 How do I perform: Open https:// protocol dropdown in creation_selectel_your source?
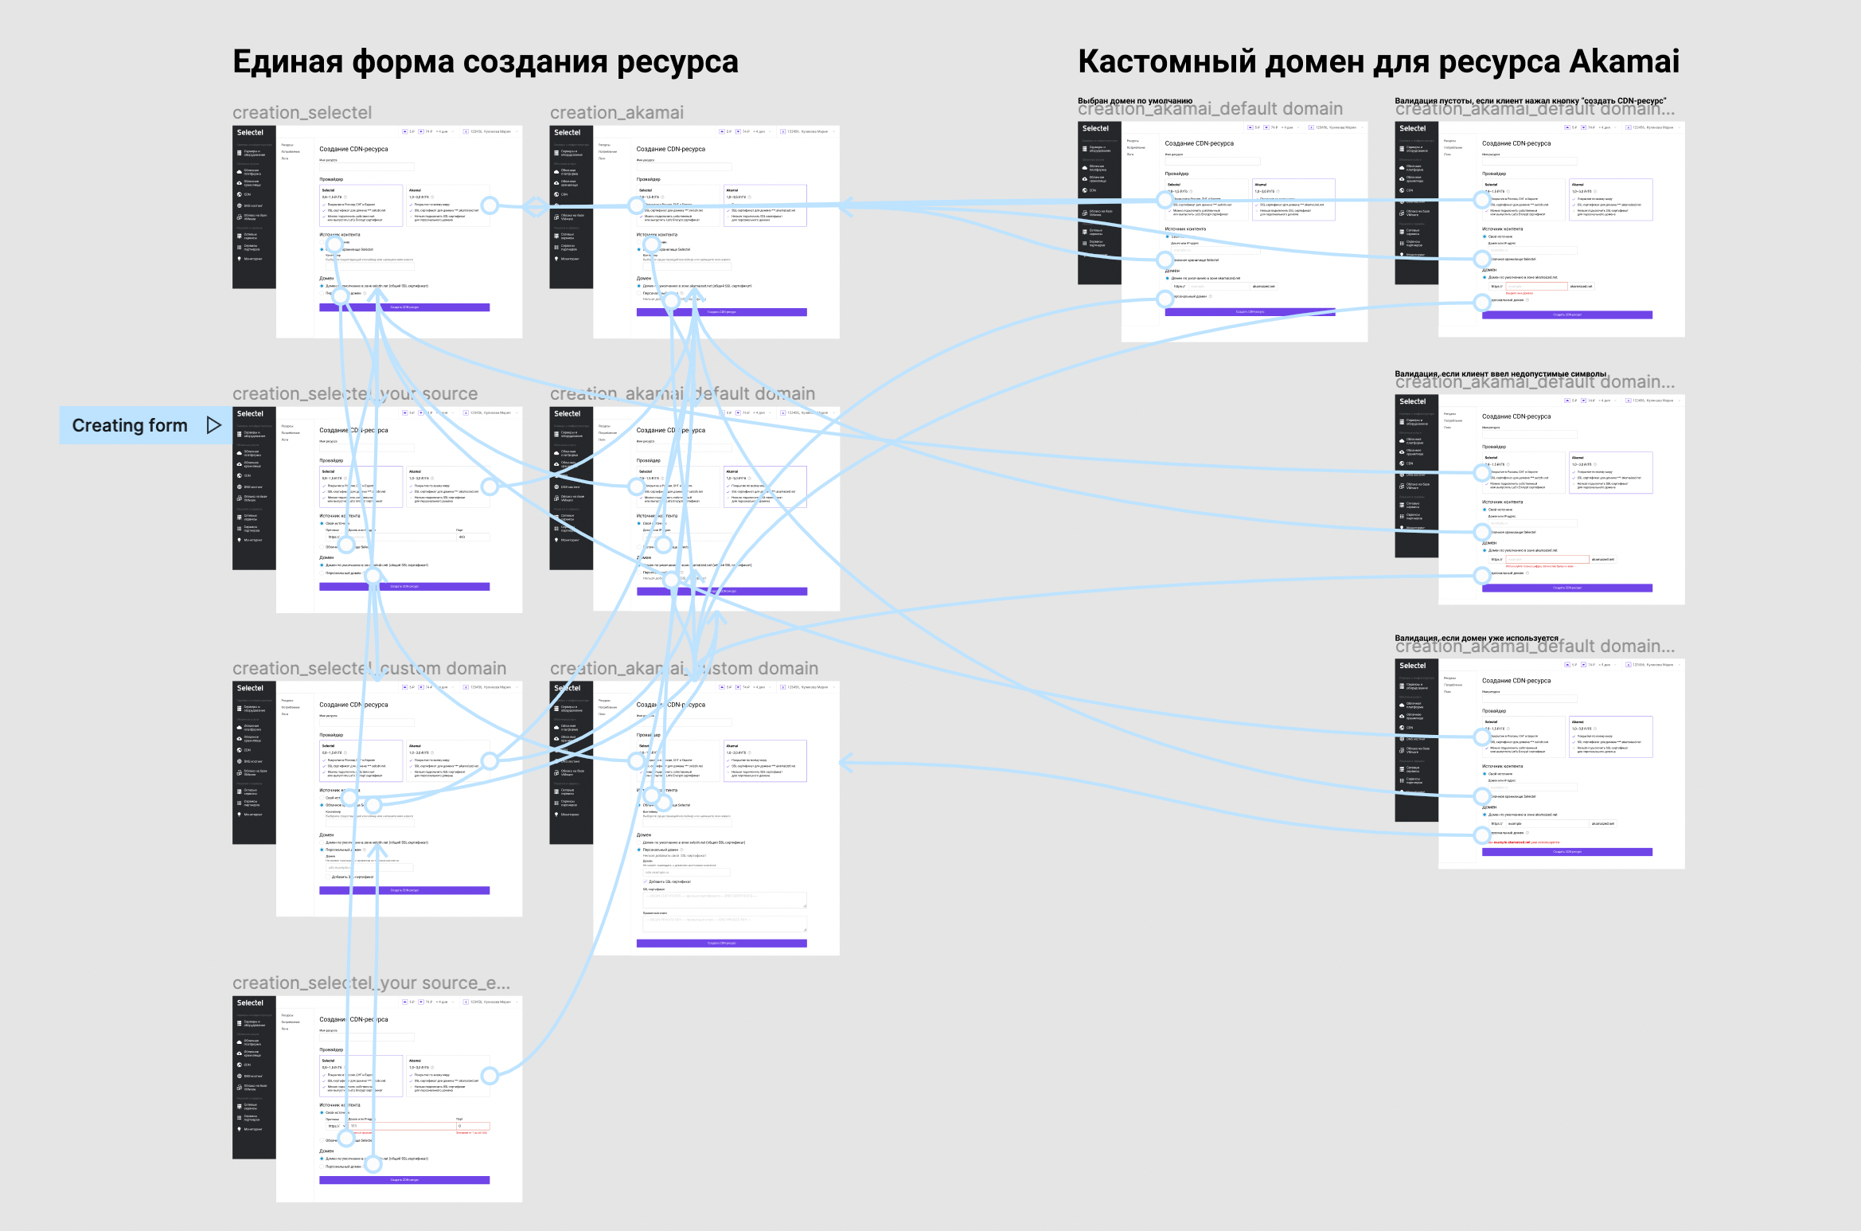pyautogui.click(x=335, y=537)
